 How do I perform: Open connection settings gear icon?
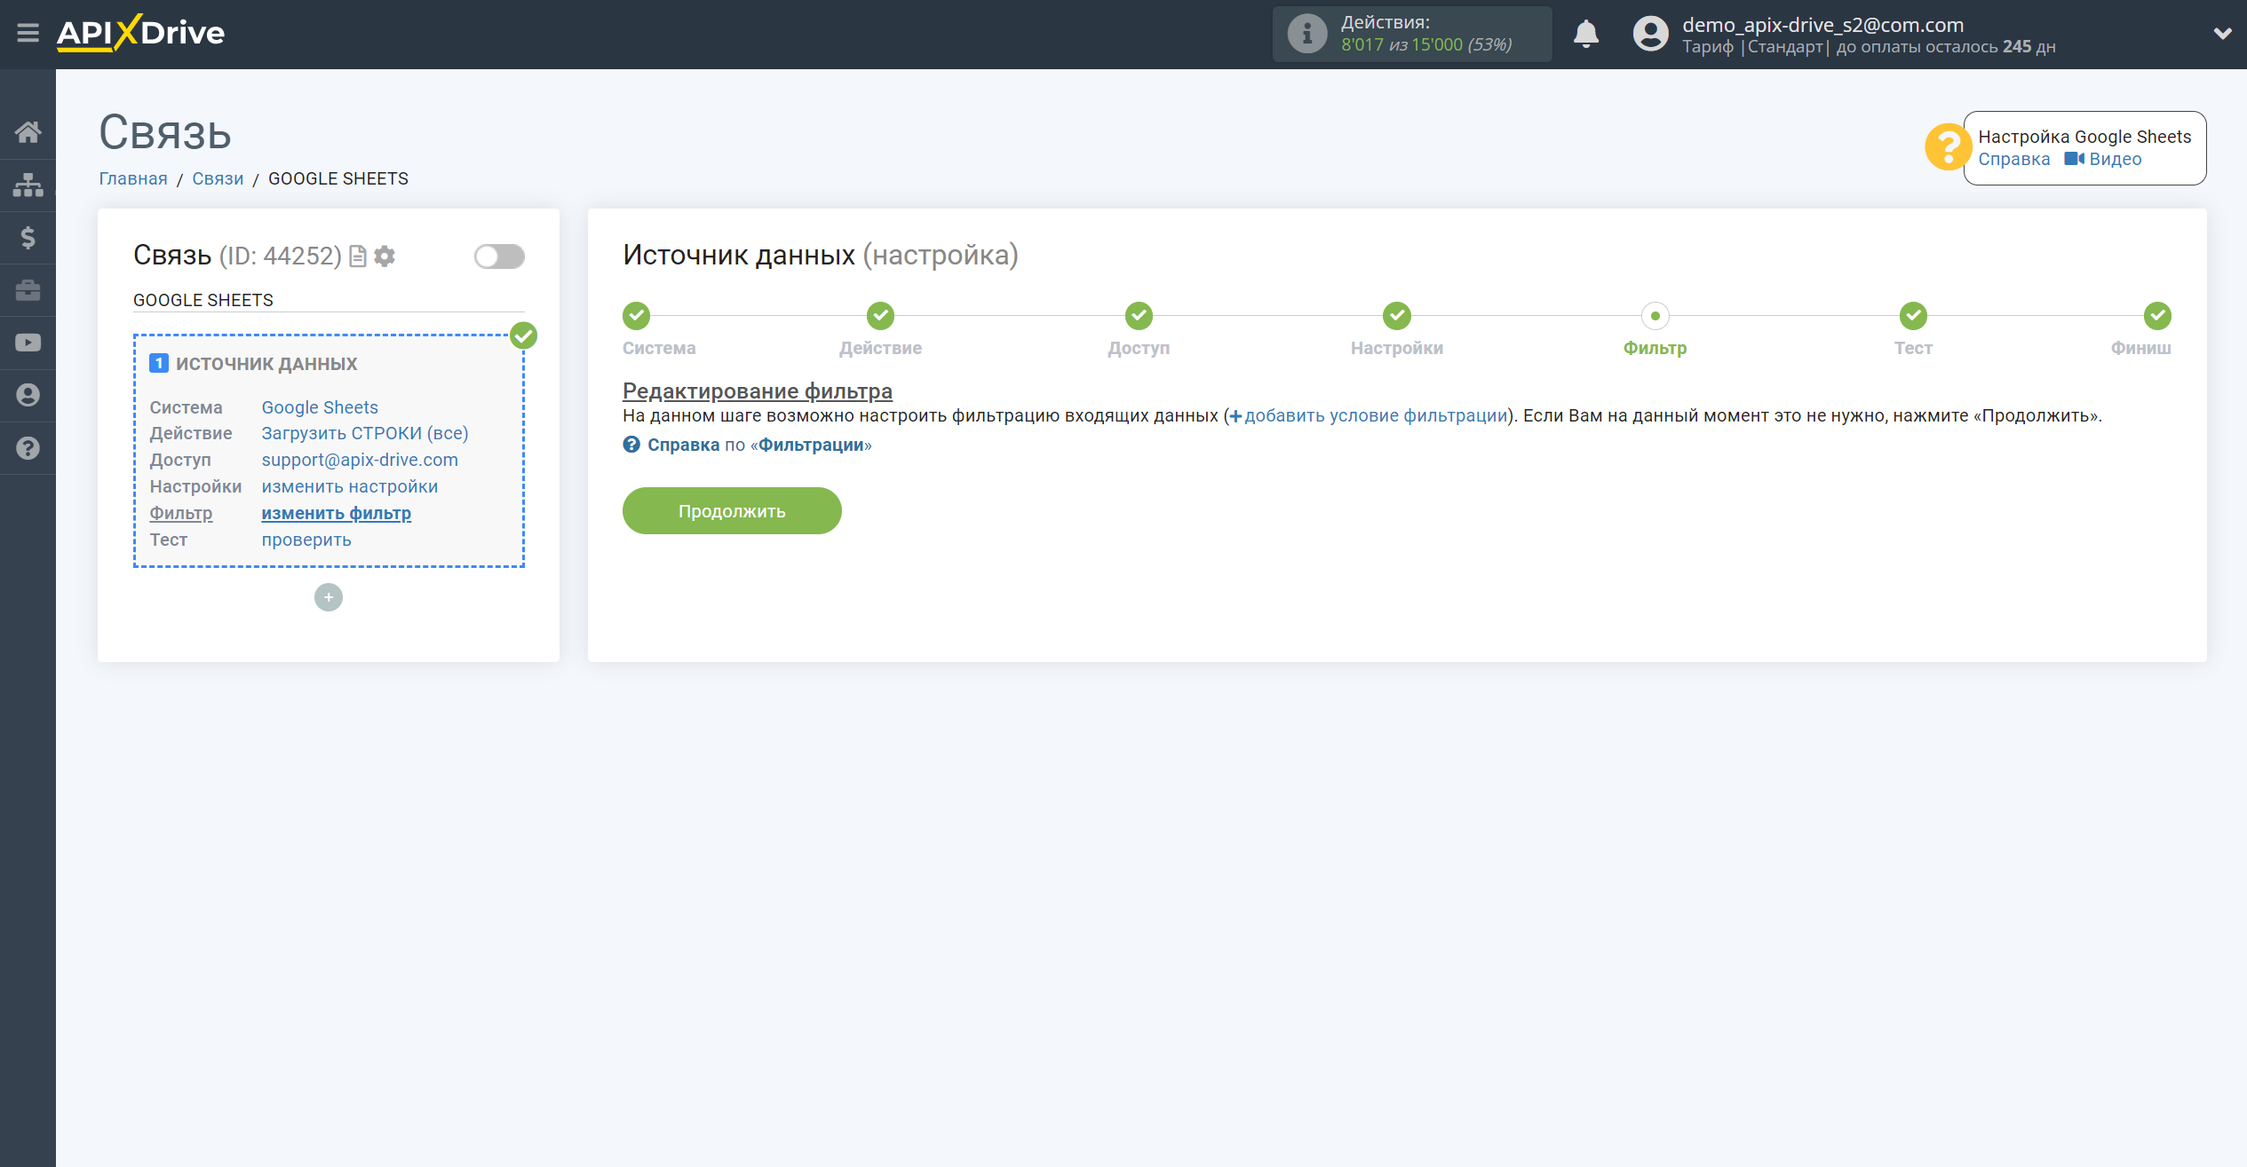pyautogui.click(x=385, y=256)
